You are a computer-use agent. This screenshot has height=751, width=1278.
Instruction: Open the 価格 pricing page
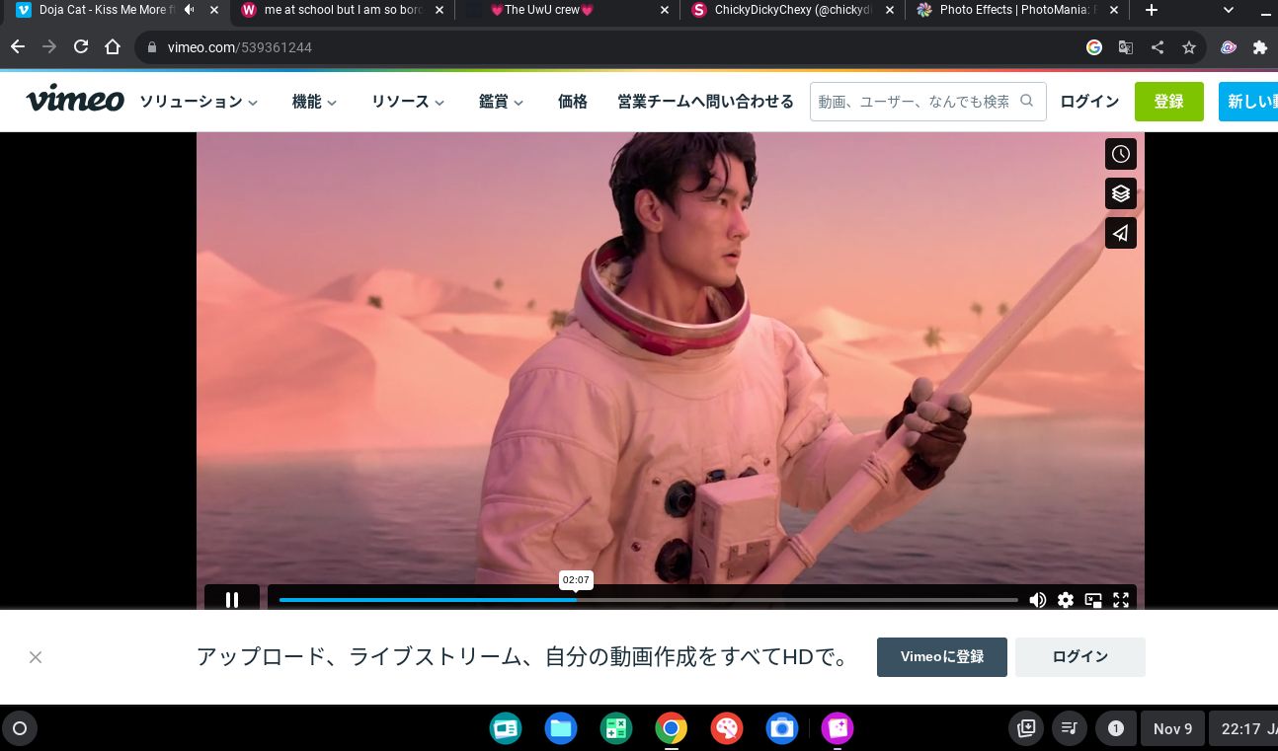(x=572, y=102)
